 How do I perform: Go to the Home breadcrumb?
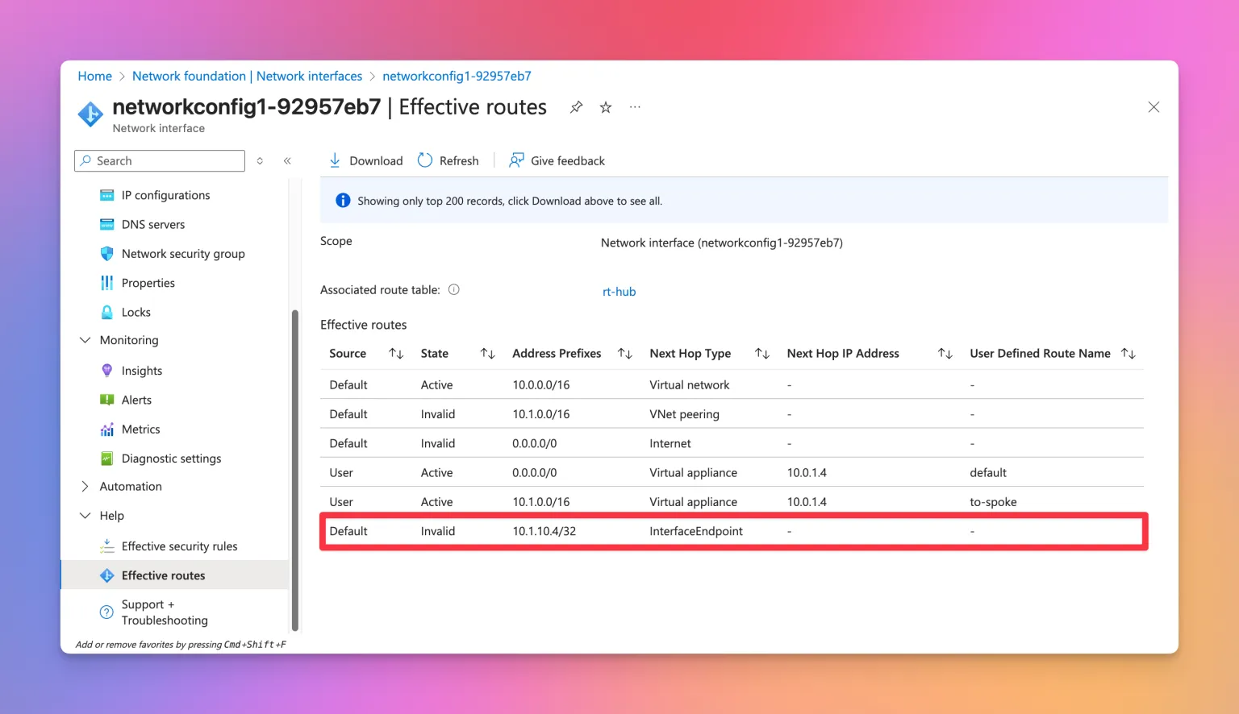(x=94, y=76)
